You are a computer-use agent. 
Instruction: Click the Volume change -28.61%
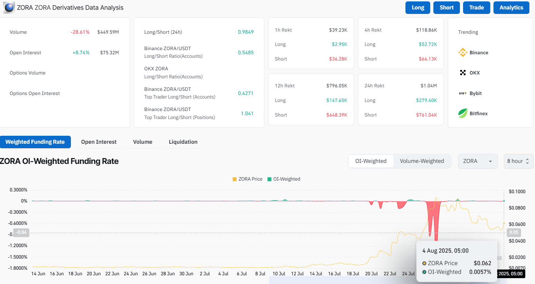coord(80,32)
